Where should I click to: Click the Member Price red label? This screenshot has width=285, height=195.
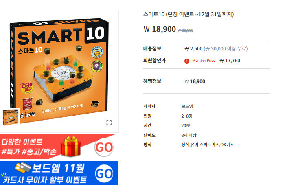point(204,61)
